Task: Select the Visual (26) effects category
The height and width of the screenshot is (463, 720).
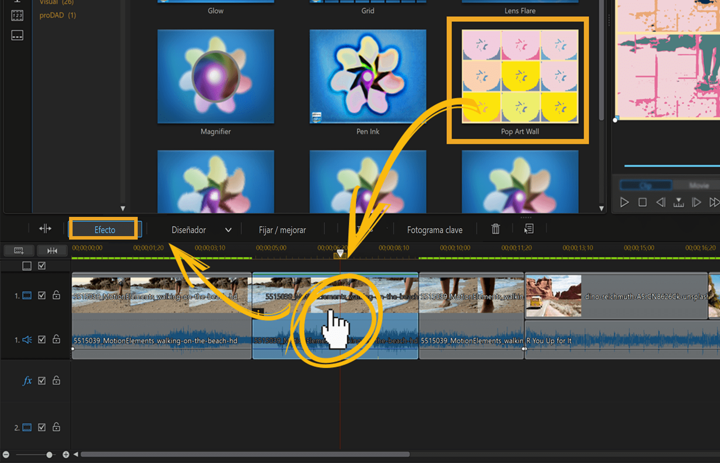Action: click(x=57, y=2)
